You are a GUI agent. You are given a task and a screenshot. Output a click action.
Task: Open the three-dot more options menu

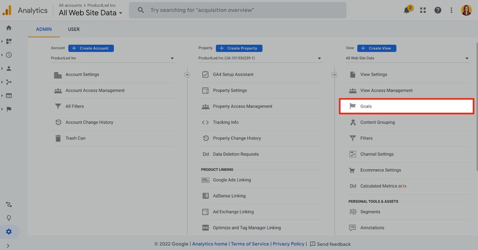click(451, 10)
